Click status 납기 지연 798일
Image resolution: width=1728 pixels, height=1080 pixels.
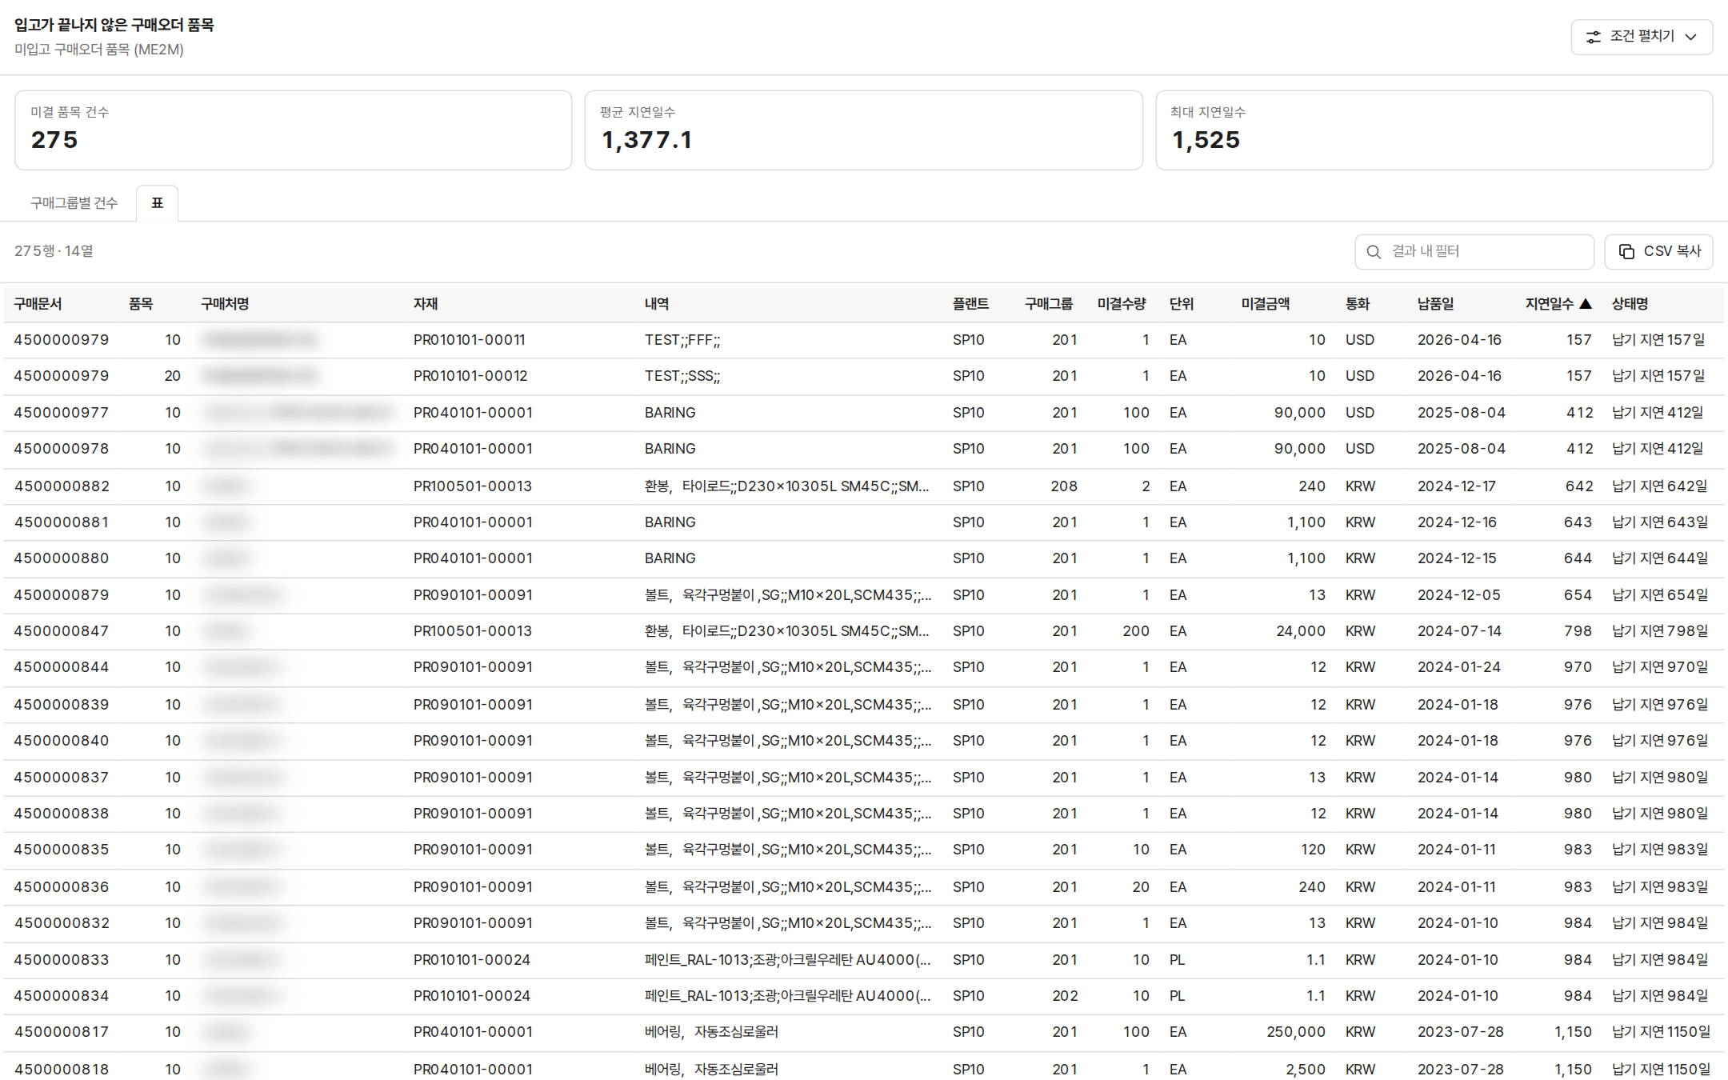1660,631
